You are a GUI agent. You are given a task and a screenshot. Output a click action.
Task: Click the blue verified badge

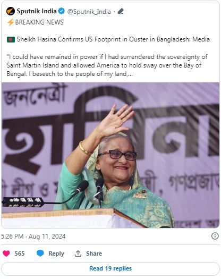tap(62, 11)
